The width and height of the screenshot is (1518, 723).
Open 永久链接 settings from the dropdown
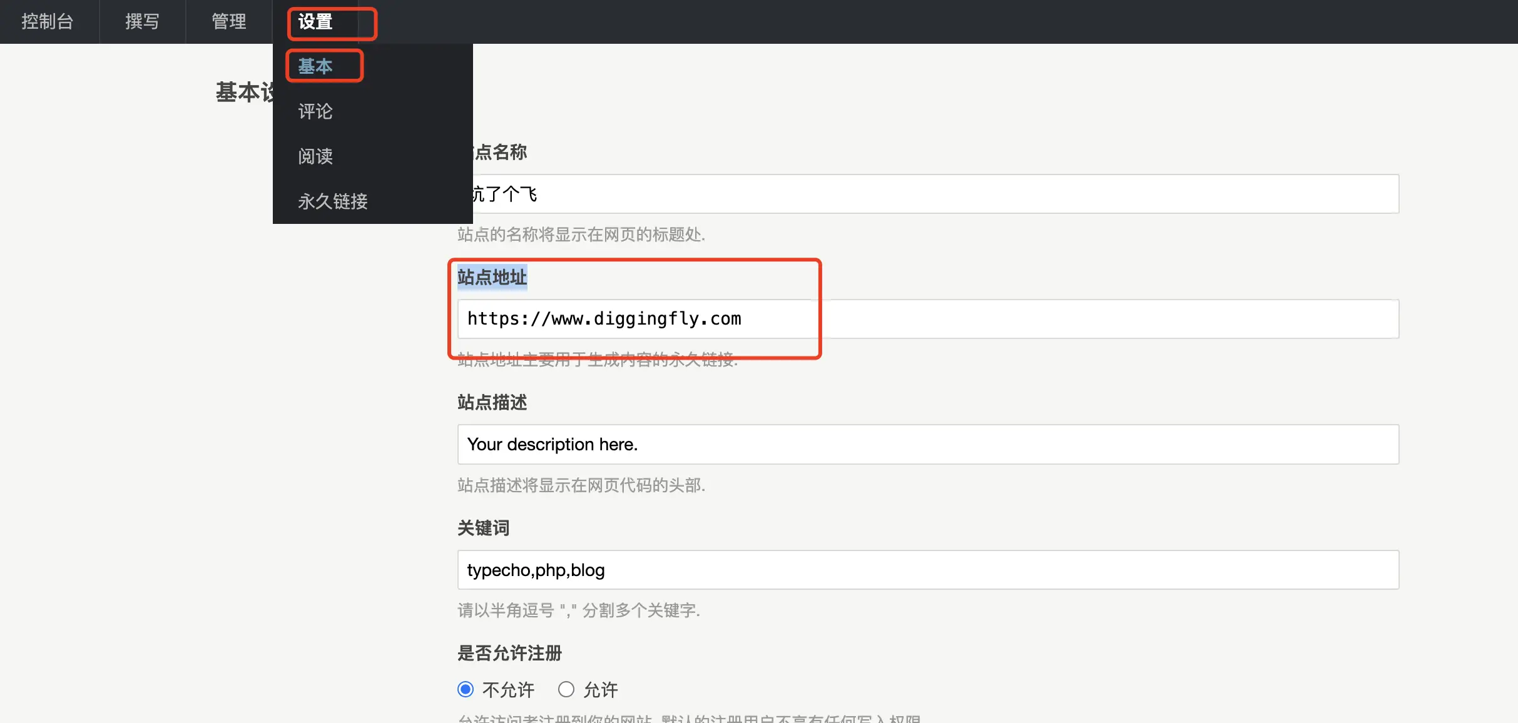pyautogui.click(x=333, y=201)
